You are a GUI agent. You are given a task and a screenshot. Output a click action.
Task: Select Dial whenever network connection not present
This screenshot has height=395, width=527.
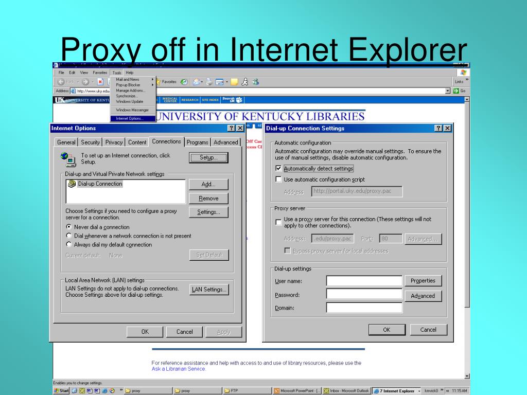(69, 236)
